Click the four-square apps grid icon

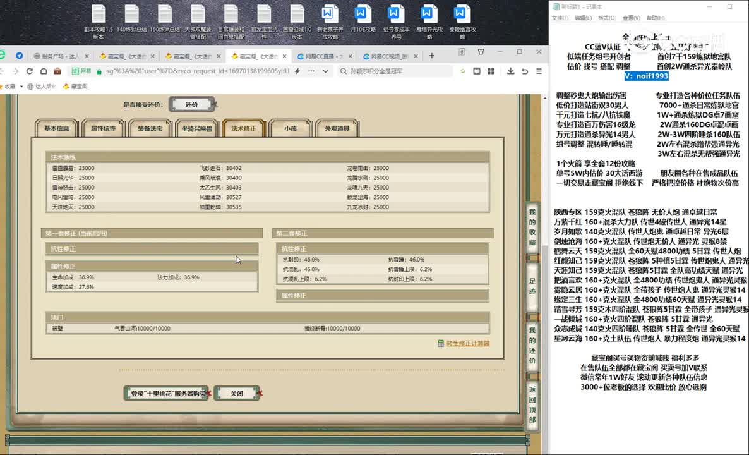(491, 71)
